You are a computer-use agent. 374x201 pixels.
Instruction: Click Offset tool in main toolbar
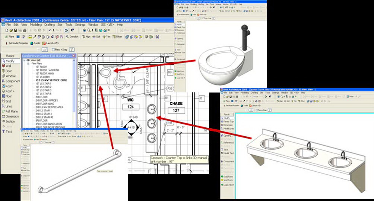117,37
